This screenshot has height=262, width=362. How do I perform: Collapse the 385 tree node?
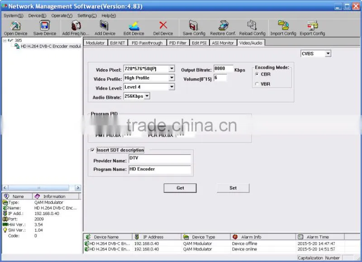tap(5, 41)
